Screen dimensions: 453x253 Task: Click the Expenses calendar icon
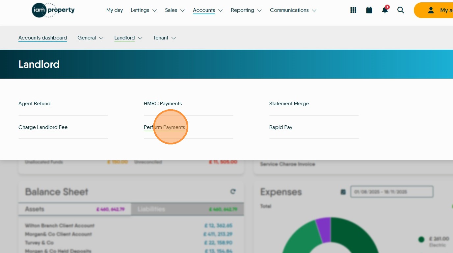343,192
